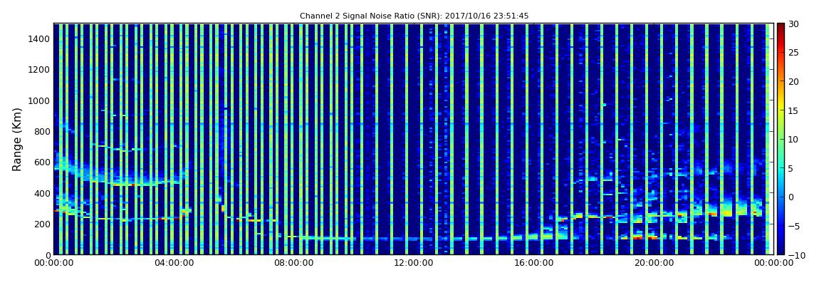
Task: Click the colorbar '−10' tick label
Action: (x=796, y=254)
